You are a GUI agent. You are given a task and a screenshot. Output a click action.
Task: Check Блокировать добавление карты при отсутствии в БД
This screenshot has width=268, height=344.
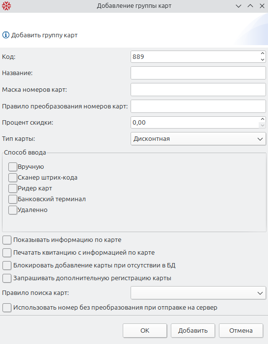[7, 265]
